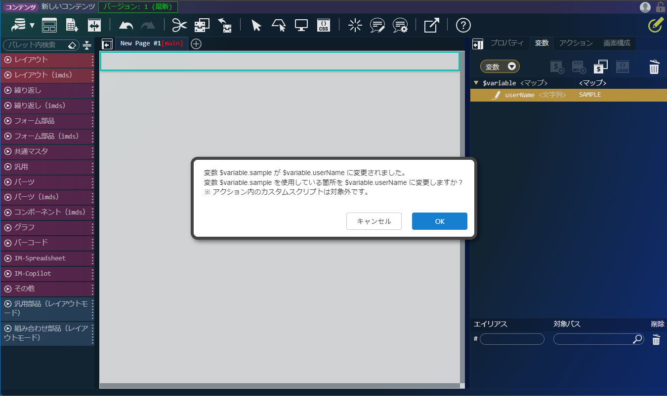
Task: Switch to the アクション tab
Action: click(x=576, y=43)
